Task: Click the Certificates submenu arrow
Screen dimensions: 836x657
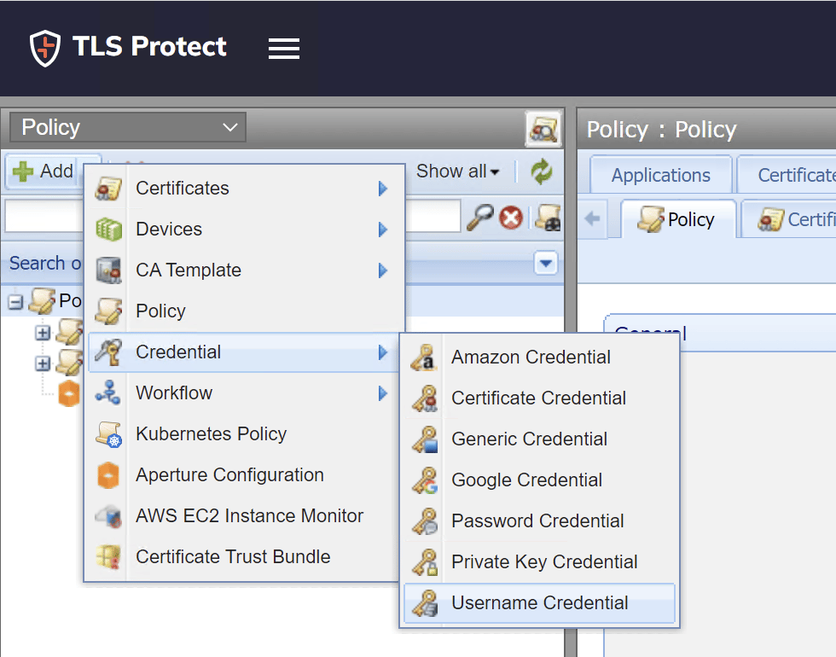Action: coord(382,189)
